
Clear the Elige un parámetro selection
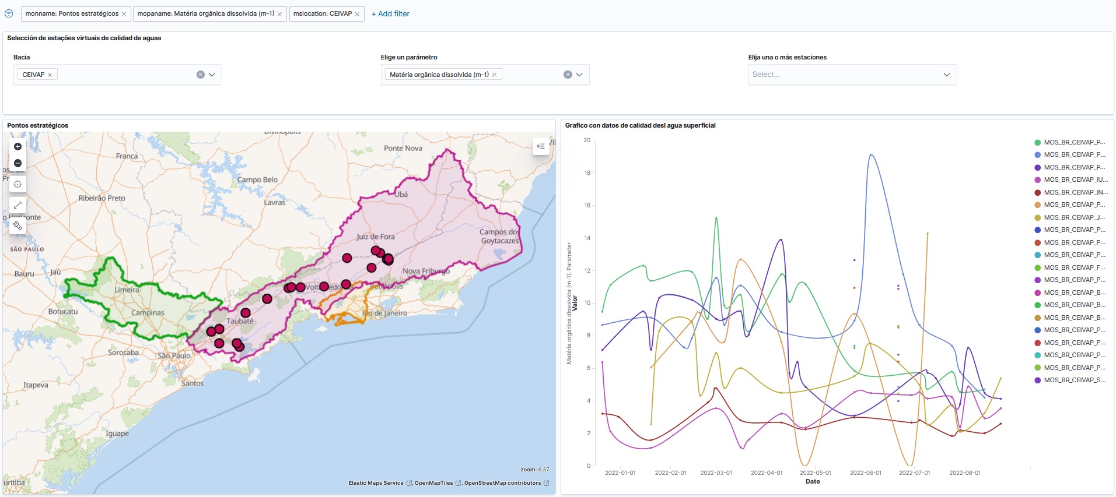pyautogui.click(x=568, y=75)
